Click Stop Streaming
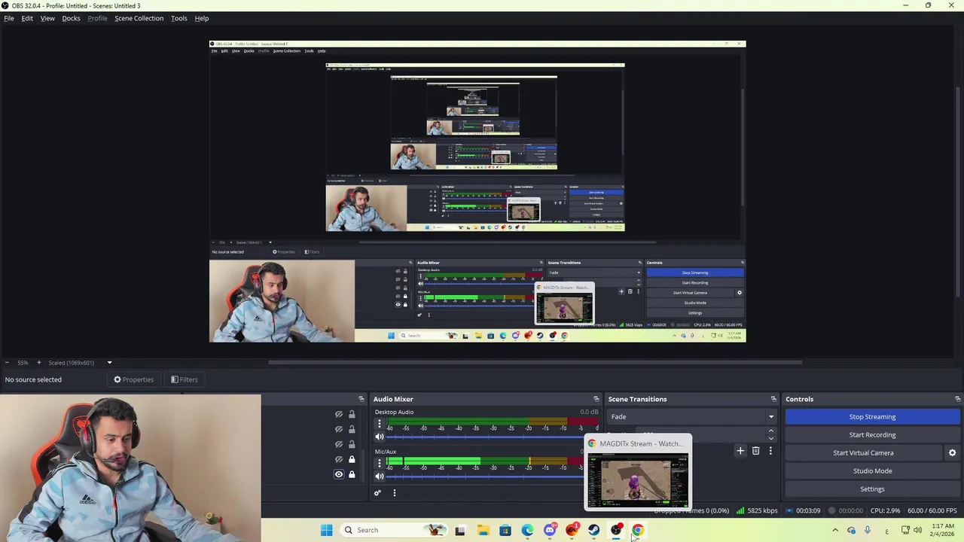 click(x=872, y=416)
